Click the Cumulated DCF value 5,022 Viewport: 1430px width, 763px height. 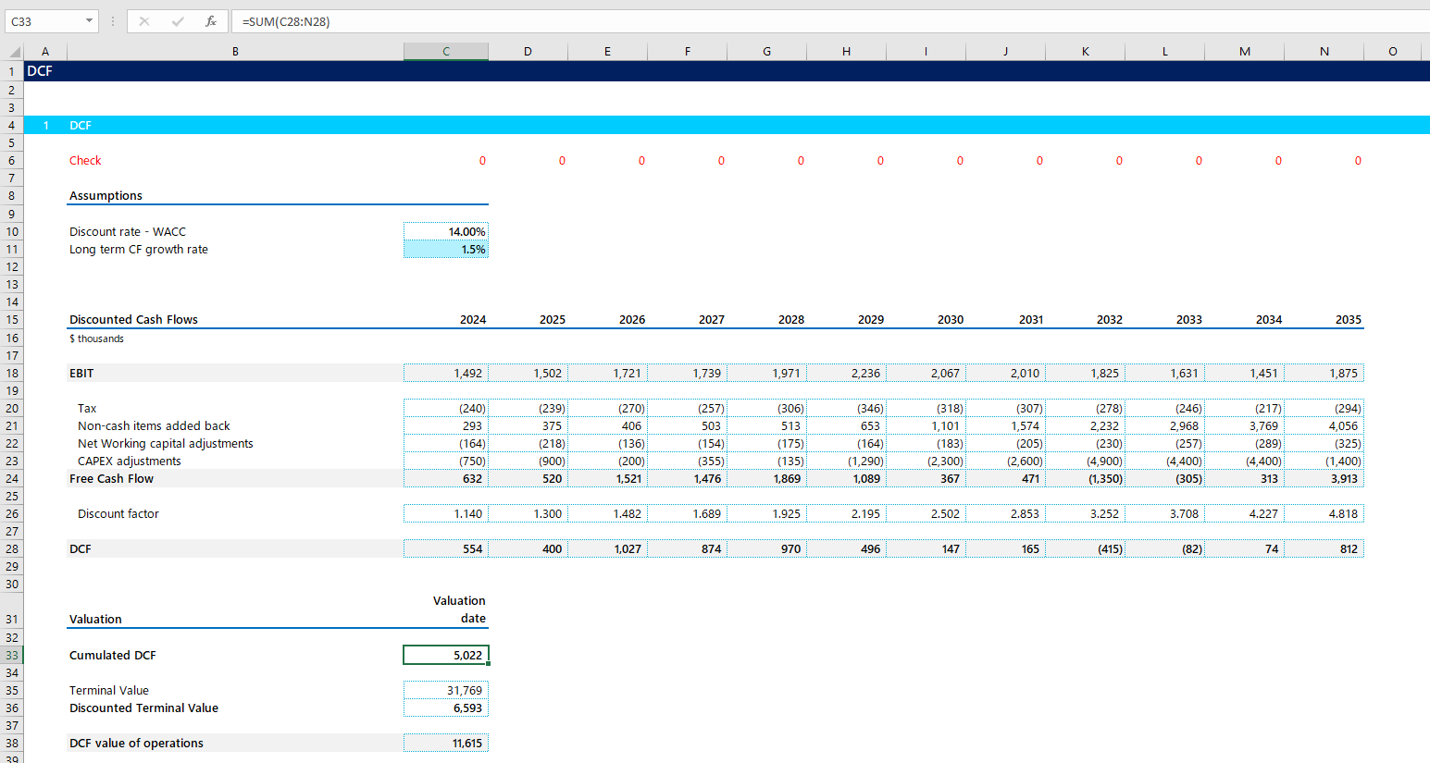(x=446, y=656)
